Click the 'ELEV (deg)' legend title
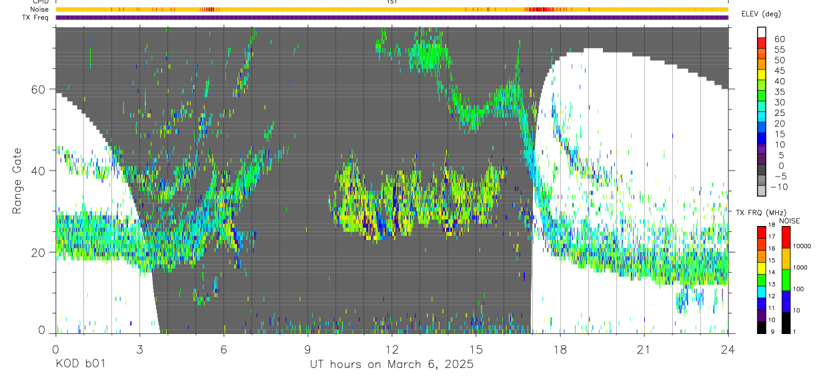819x378 pixels. [x=762, y=14]
